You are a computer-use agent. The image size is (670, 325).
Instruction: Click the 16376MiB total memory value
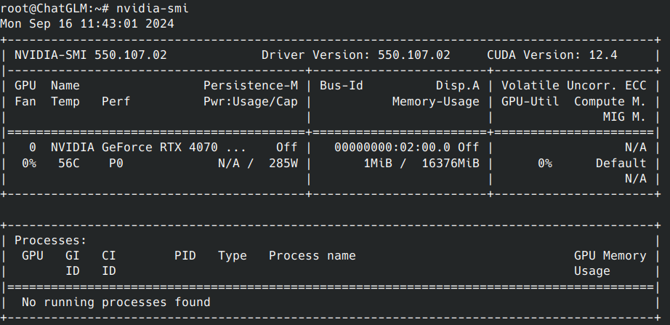[450, 163]
